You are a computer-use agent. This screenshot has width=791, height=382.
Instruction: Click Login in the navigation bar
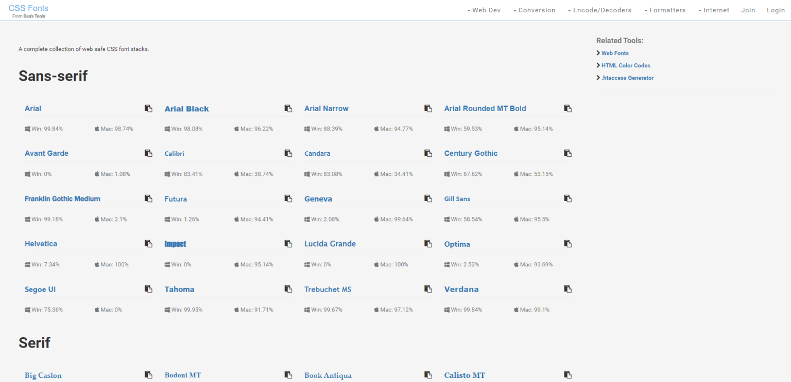coord(776,10)
